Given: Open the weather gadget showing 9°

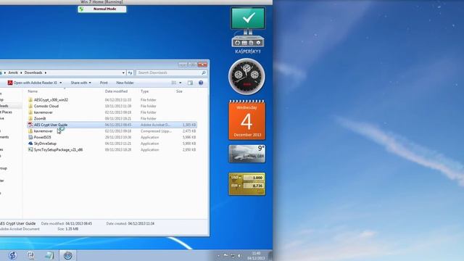Looking at the screenshot, I should tap(246, 154).
